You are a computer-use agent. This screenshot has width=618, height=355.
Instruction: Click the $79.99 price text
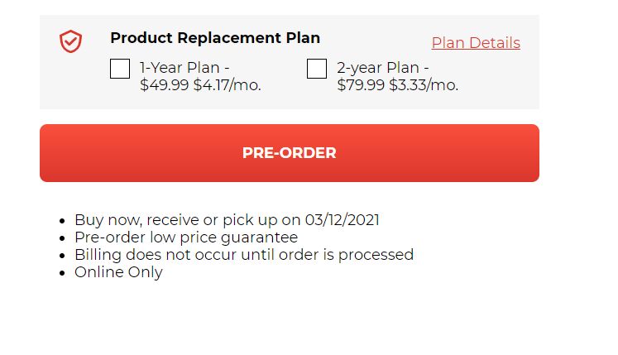click(x=361, y=85)
